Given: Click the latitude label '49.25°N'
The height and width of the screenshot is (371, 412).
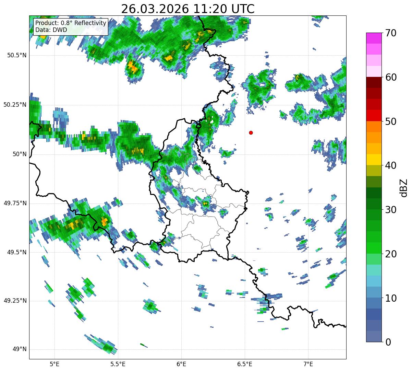Looking at the screenshot, I should coord(15,301).
